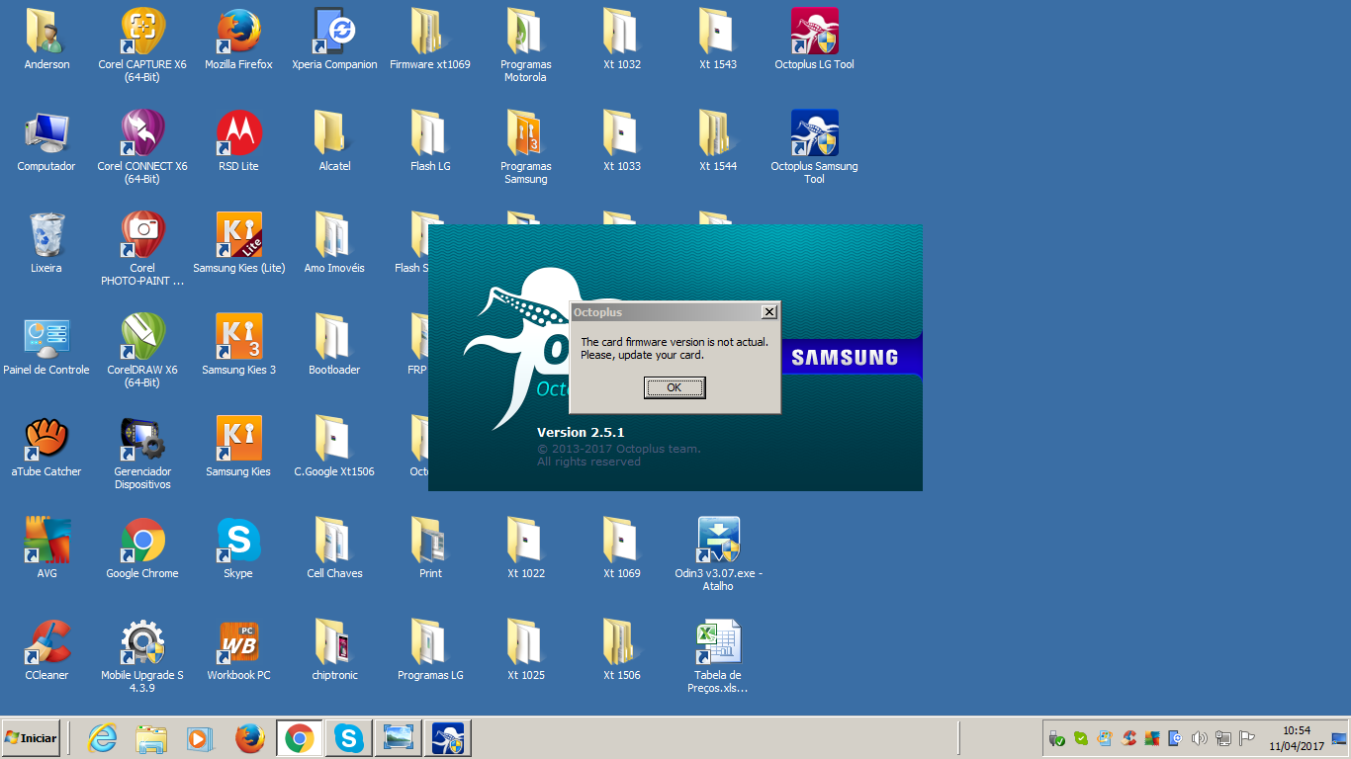The width and height of the screenshot is (1351, 759).
Task: Open the Alcatel folder
Action: (334, 141)
